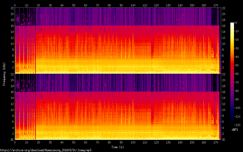Click the "Frequency (kHz)" axis label
Viewport: 243px width, 152px height.
4,74
